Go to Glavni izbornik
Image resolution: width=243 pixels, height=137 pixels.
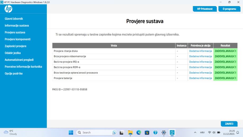pyautogui.click(x=14, y=19)
